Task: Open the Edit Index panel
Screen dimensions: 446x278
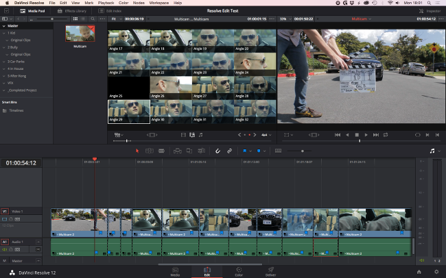Action: (x=110, y=11)
